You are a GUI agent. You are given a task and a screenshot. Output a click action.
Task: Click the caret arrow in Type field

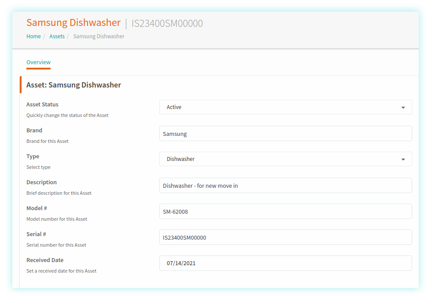tap(403, 160)
